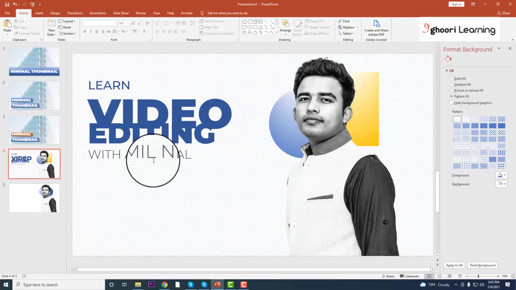Screen dimensions: 516x290
Task: Switch to the Transitions tab
Action: pyautogui.click(x=75, y=13)
